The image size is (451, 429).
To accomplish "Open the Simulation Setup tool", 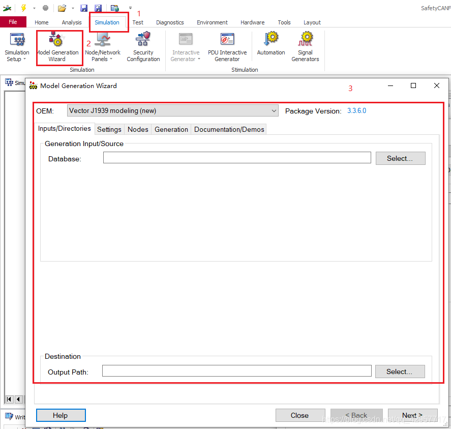I will tap(17, 47).
